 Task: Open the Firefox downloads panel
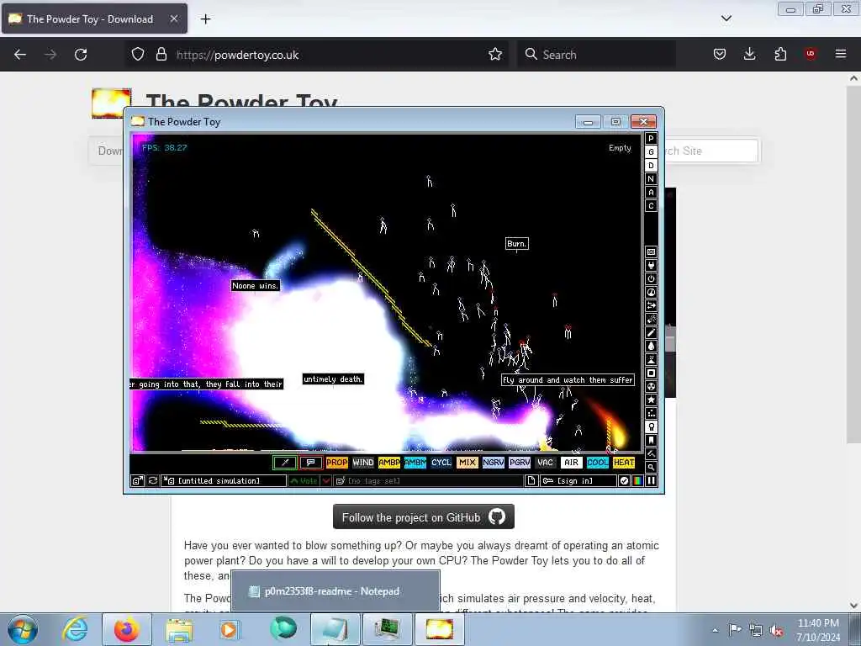tap(749, 54)
